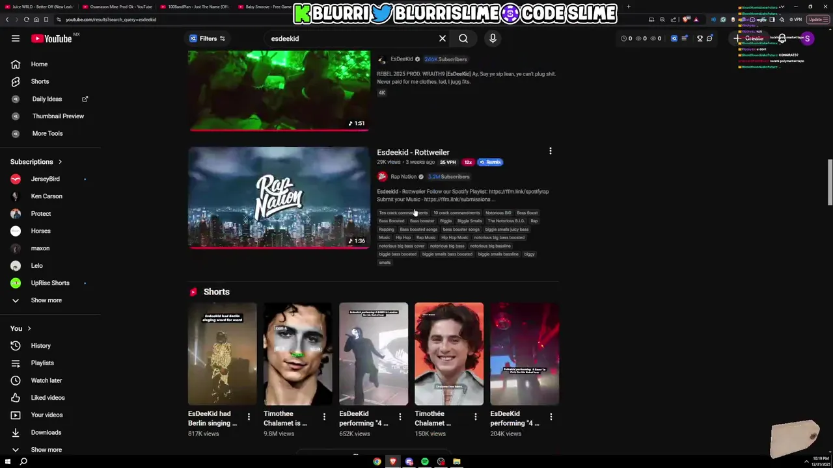Switch to 'Juice WRLD - Better Off' tab
The image size is (833, 468).
tap(38, 6)
